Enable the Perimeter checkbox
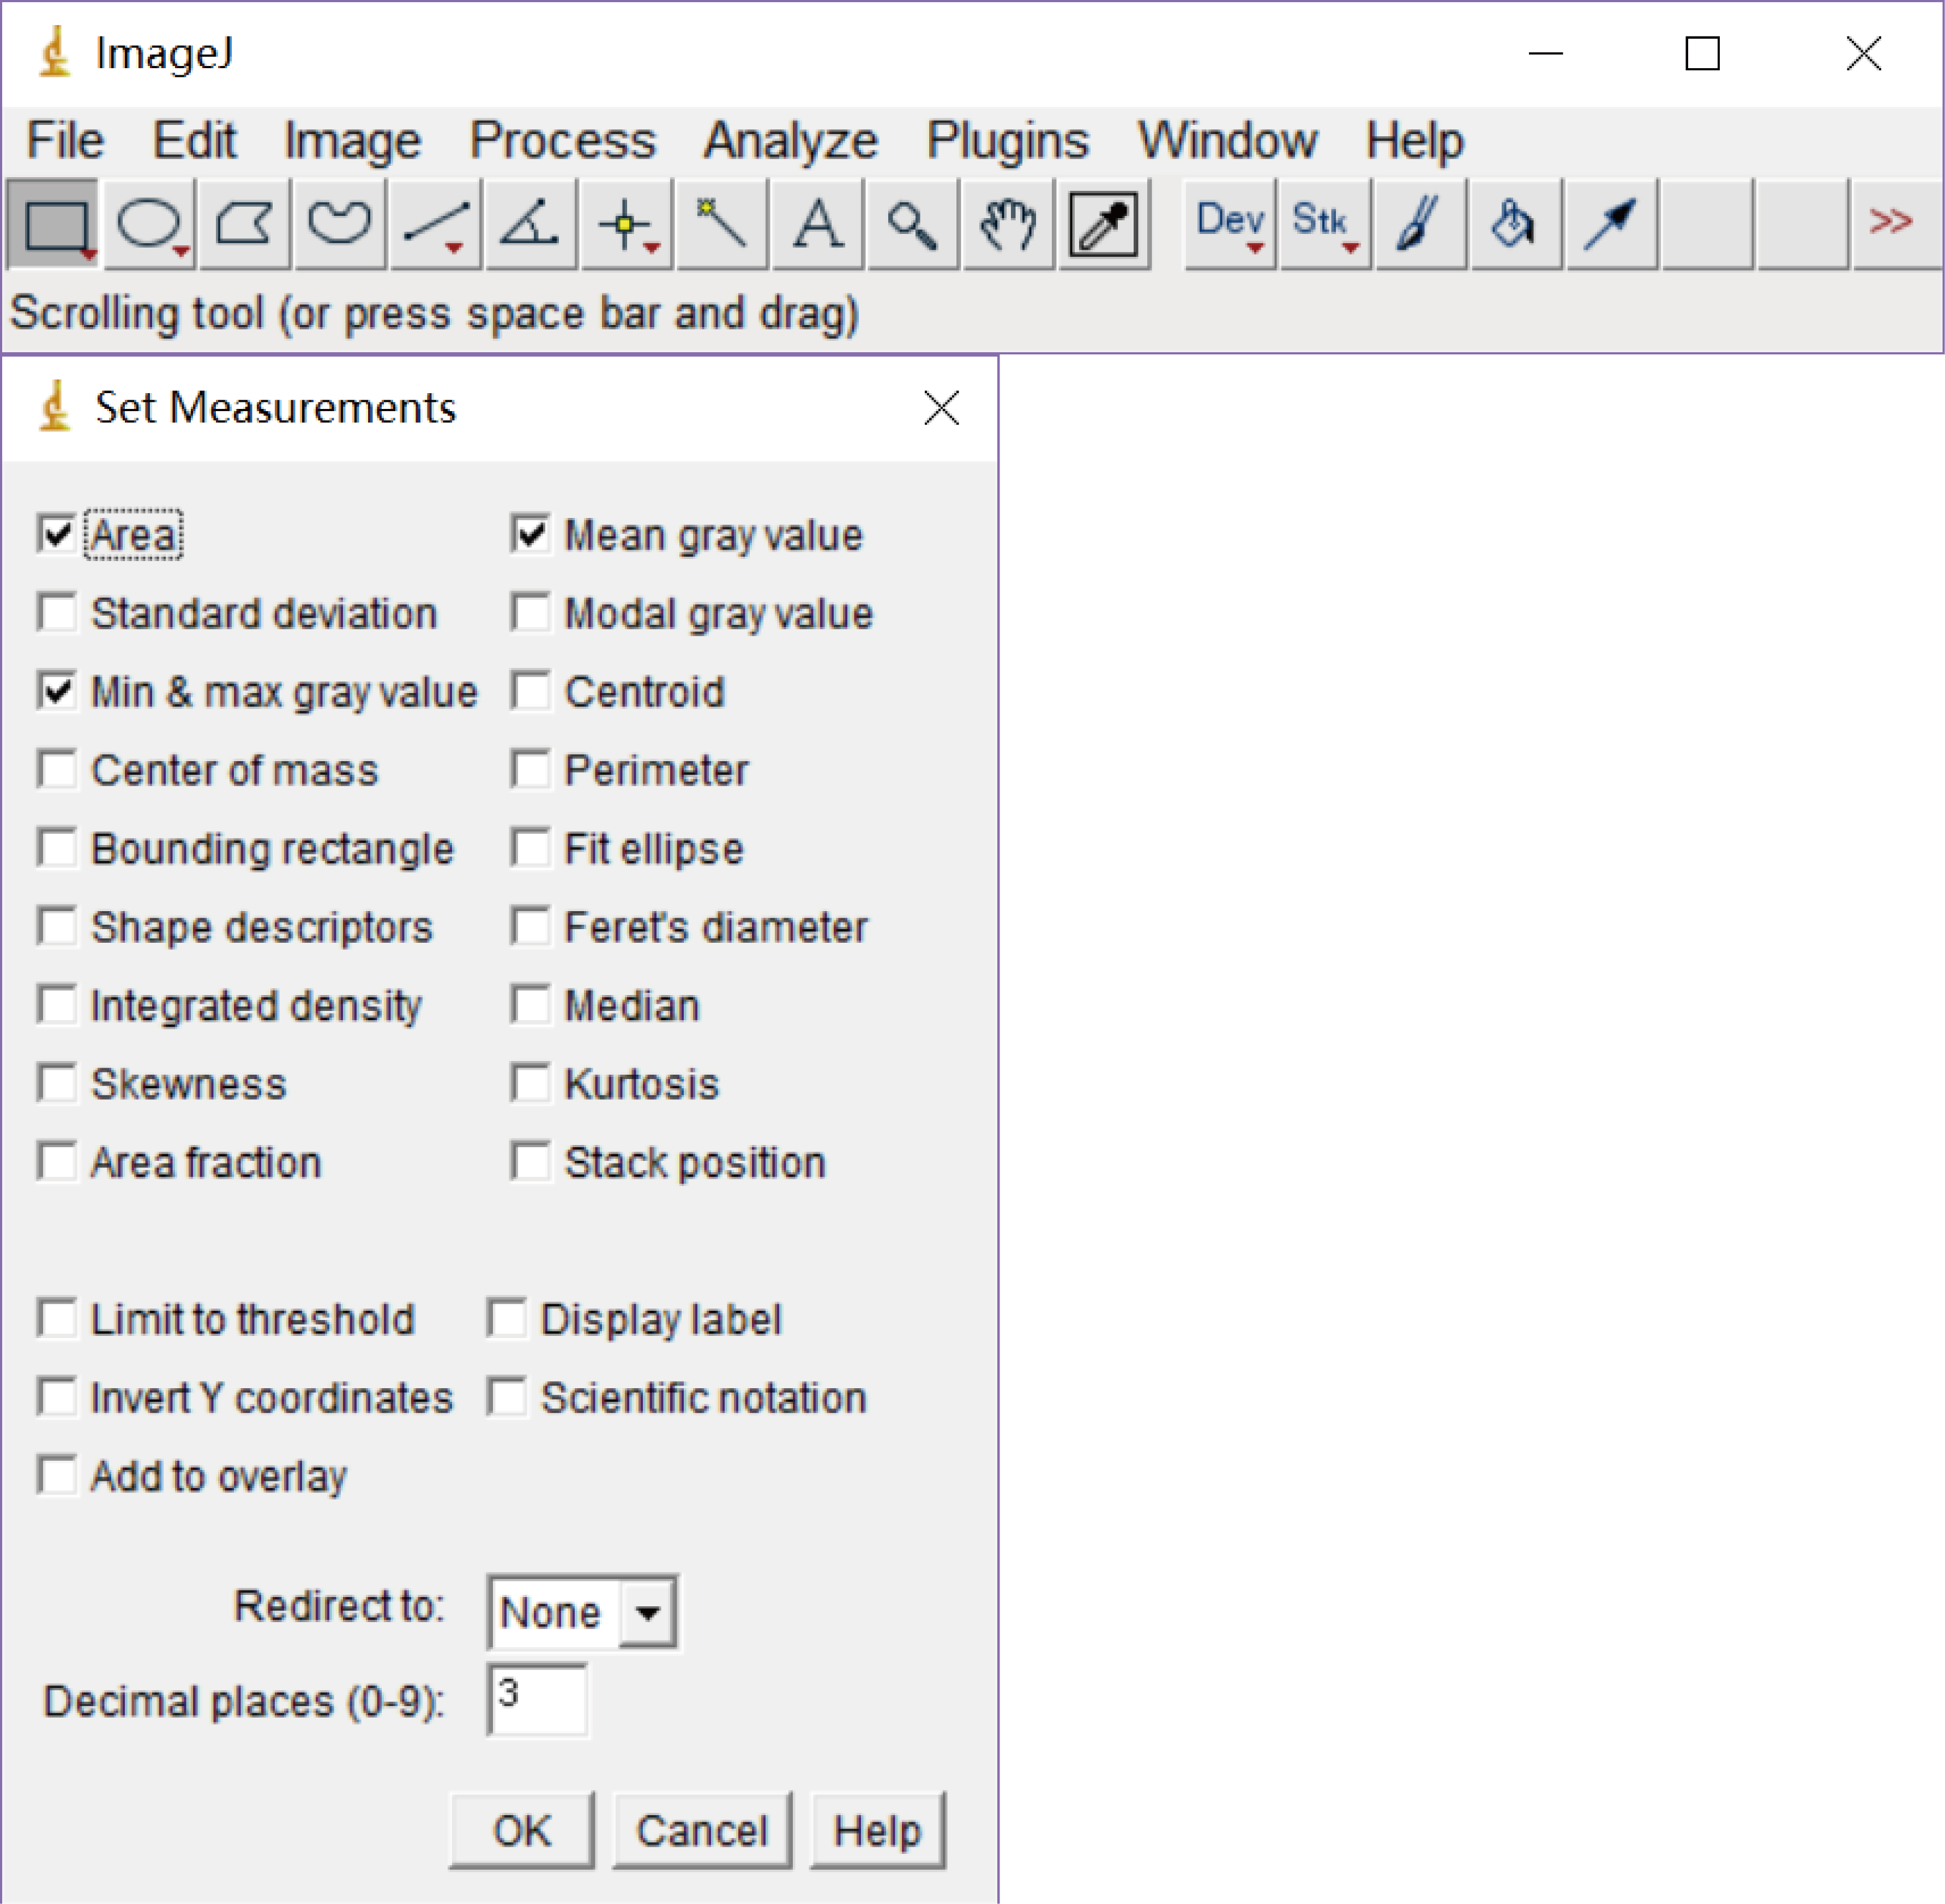 point(530,770)
